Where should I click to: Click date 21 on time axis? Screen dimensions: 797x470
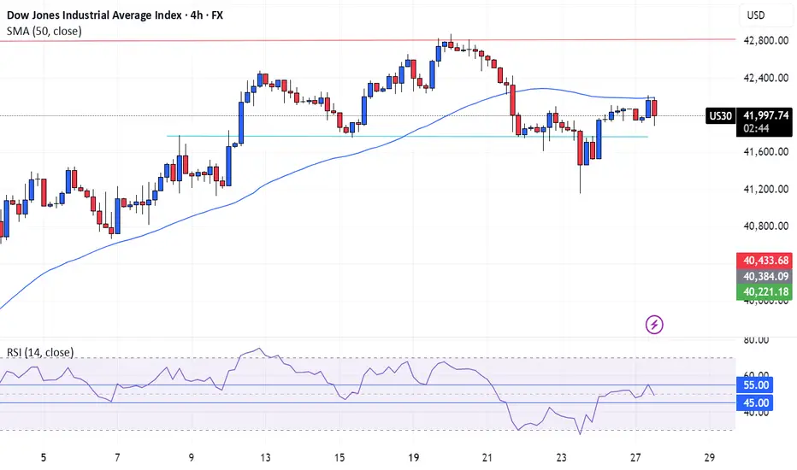coord(487,457)
